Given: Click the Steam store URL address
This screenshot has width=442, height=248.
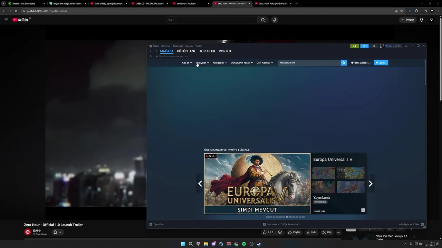Looking at the screenshot, I should click(x=173, y=56).
